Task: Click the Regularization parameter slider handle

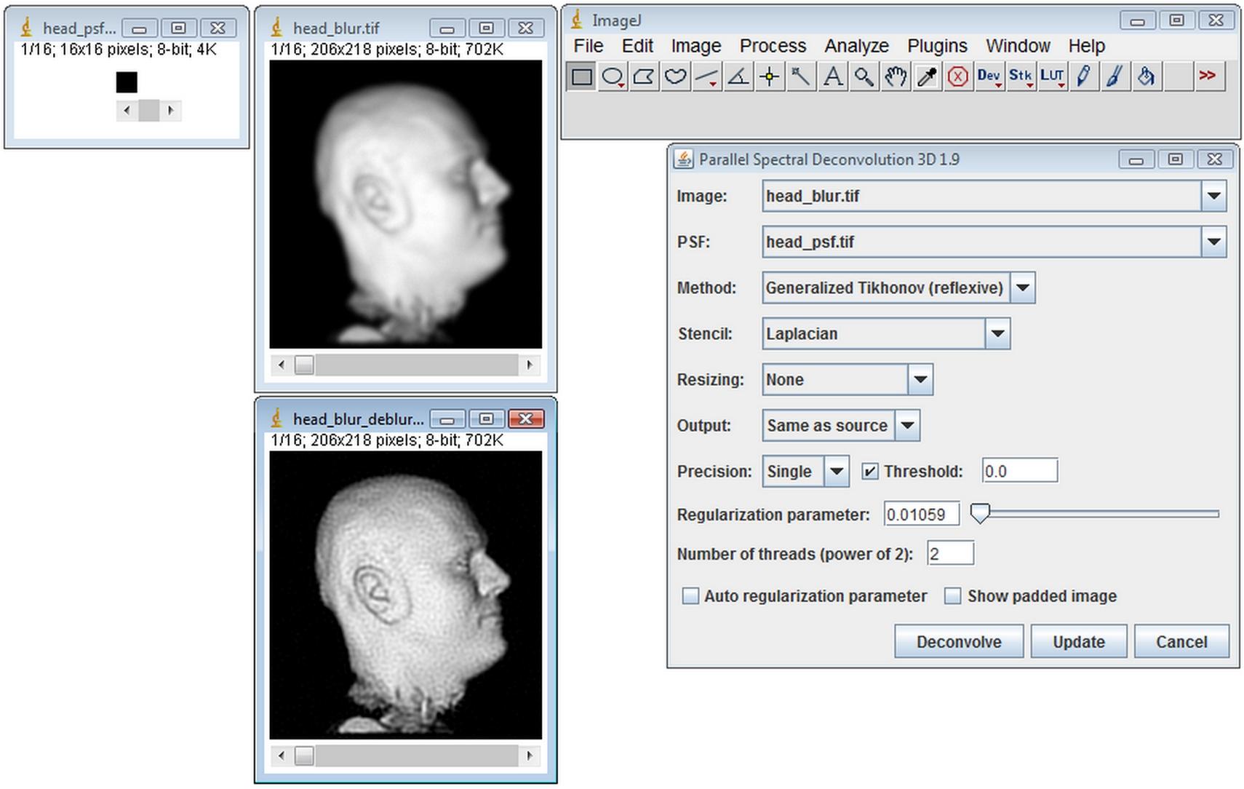Action: click(x=980, y=513)
